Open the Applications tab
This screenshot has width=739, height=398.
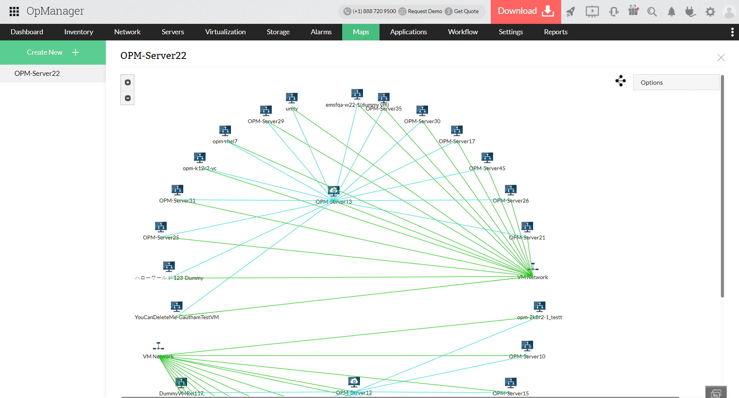(x=408, y=32)
